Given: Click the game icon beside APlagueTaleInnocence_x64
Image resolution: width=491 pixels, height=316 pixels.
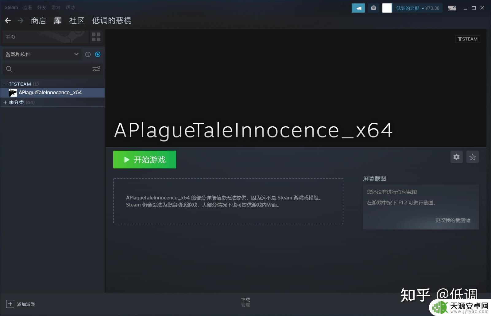Looking at the screenshot, I should click(x=13, y=93).
